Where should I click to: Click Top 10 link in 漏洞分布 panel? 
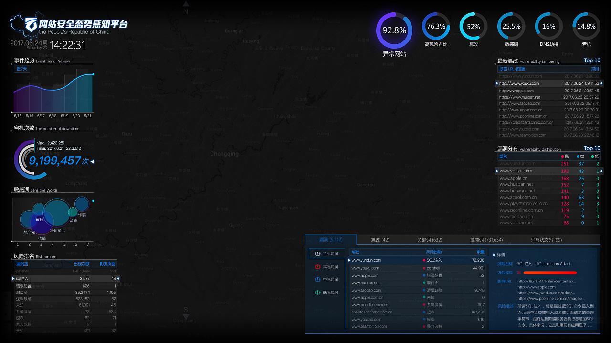pyautogui.click(x=592, y=148)
